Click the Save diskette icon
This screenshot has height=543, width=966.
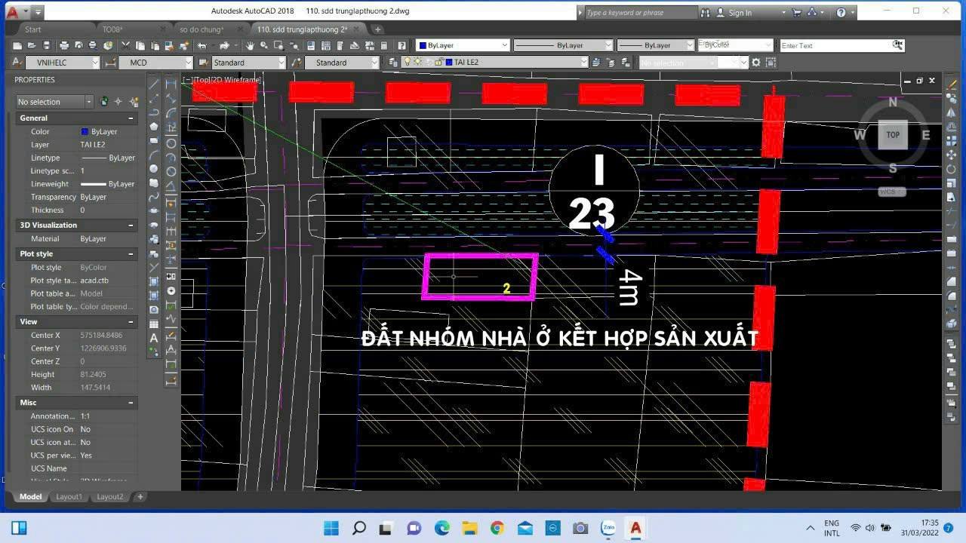click(47, 46)
